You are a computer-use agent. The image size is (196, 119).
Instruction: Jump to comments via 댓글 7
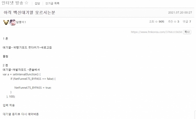[x=187, y=22]
